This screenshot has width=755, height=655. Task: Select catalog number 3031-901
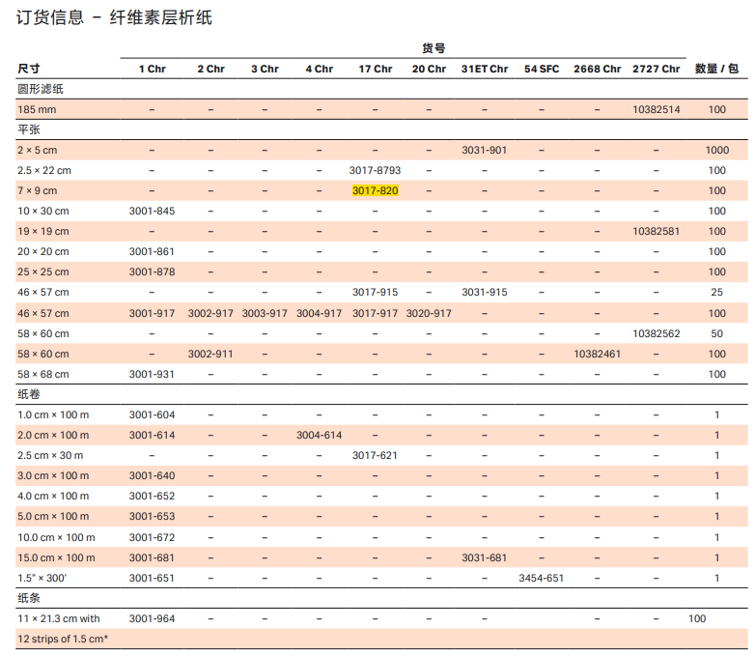(x=484, y=151)
